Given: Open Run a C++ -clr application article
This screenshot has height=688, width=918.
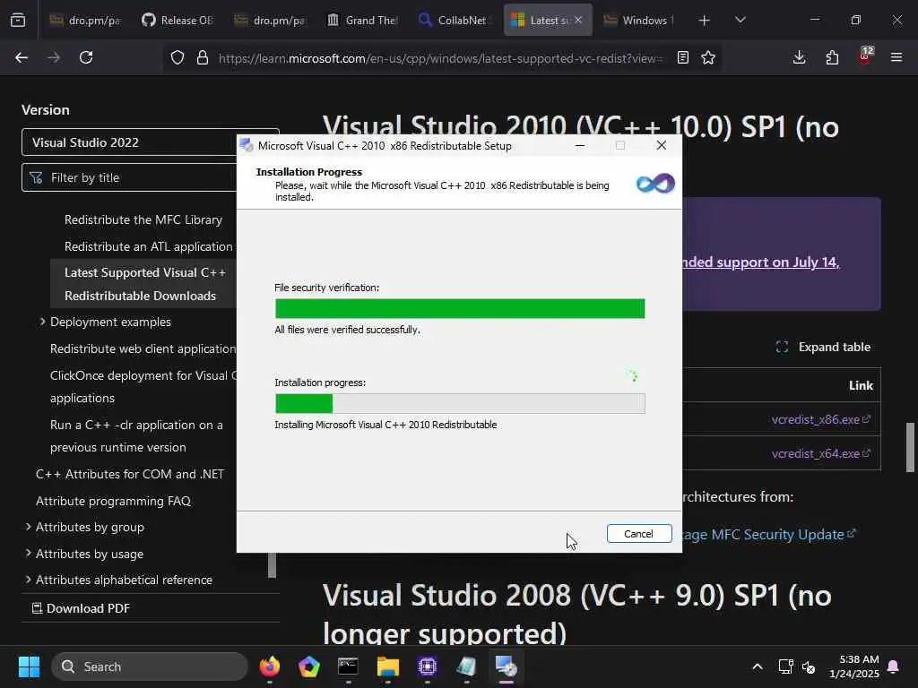Looking at the screenshot, I should (136, 436).
